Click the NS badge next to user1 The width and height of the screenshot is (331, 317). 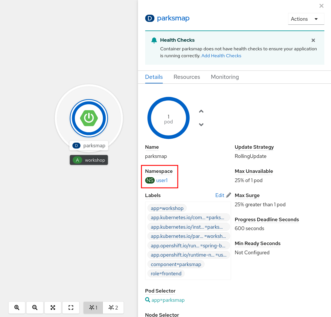(x=150, y=180)
